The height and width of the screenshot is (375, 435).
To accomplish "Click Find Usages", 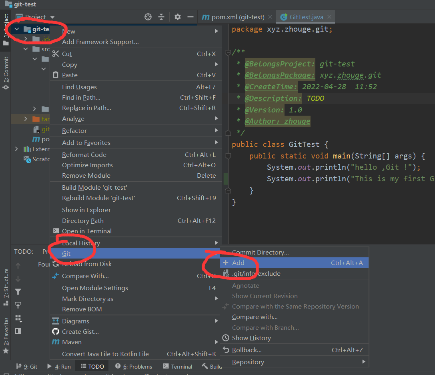I will [x=136, y=87].
